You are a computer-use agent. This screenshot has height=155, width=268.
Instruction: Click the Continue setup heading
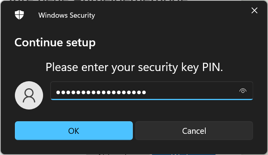55,42
